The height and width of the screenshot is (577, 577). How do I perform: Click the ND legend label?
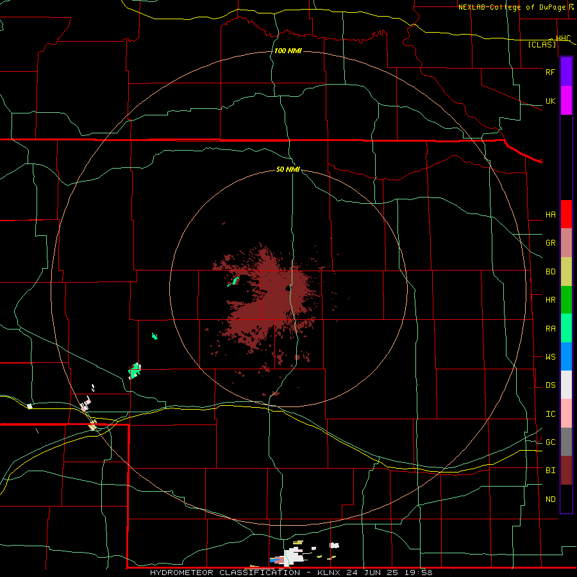coord(550,499)
